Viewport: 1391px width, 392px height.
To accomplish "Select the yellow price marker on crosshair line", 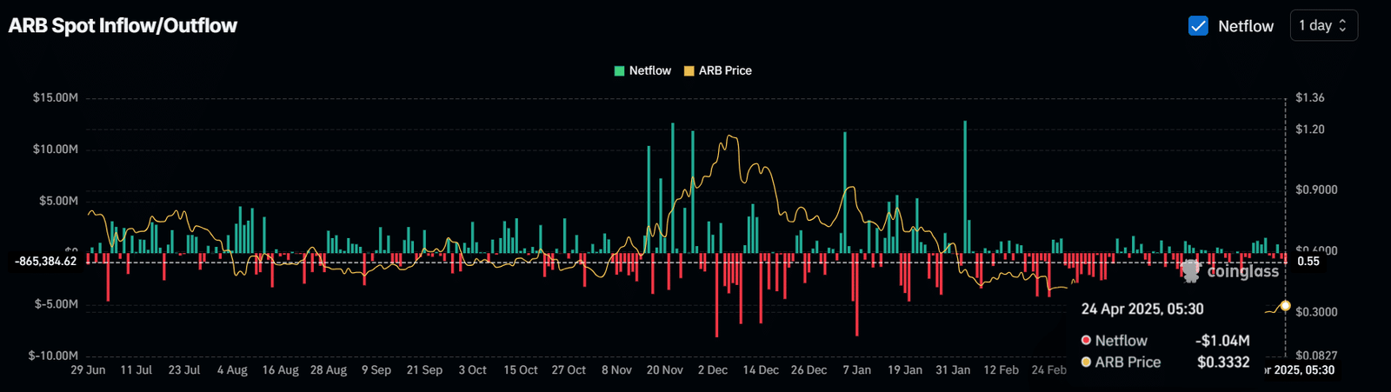I will click(x=1285, y=306).
